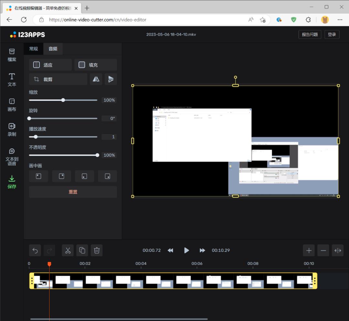This screenshot has height=321, width=349.
Task: Play the video preview
Action: tap(186, 250)
